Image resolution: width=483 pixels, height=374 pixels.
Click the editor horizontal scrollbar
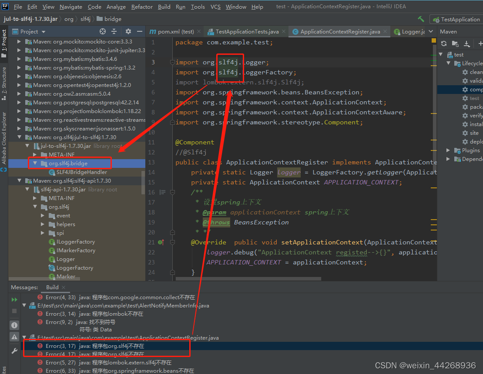click(248, 279)
